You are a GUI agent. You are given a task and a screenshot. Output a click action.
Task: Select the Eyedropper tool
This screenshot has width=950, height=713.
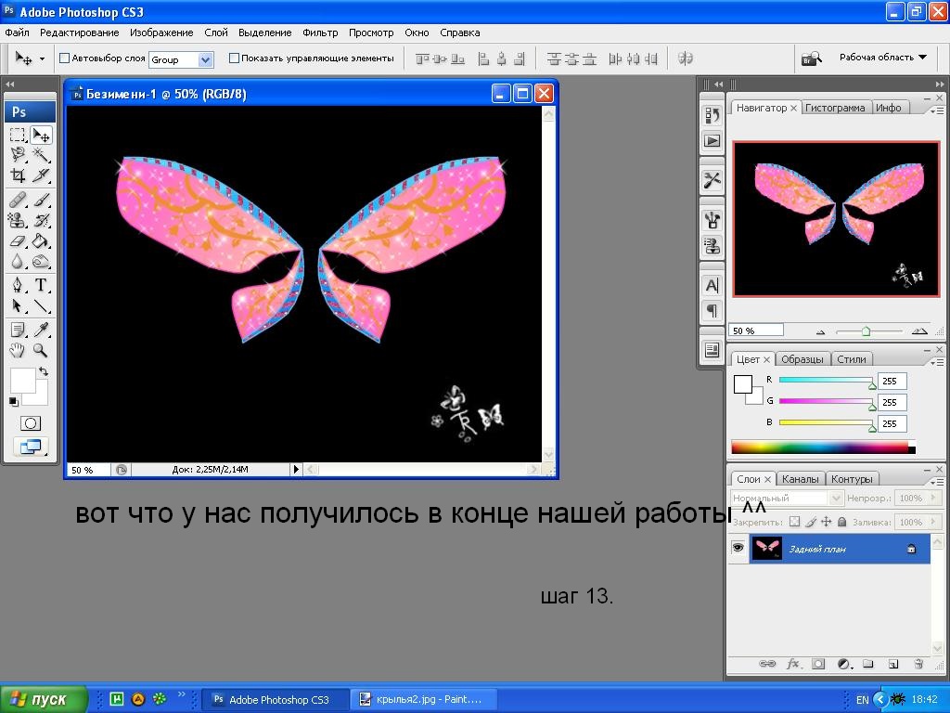[42, 330]
